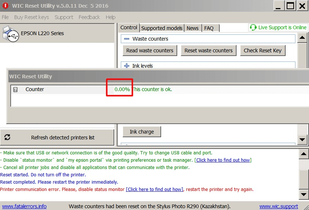Image resolution: width=309 pixels, height=210 pixels.
Task: Close the WIC Reset Utility window
Action: point(302,6)
